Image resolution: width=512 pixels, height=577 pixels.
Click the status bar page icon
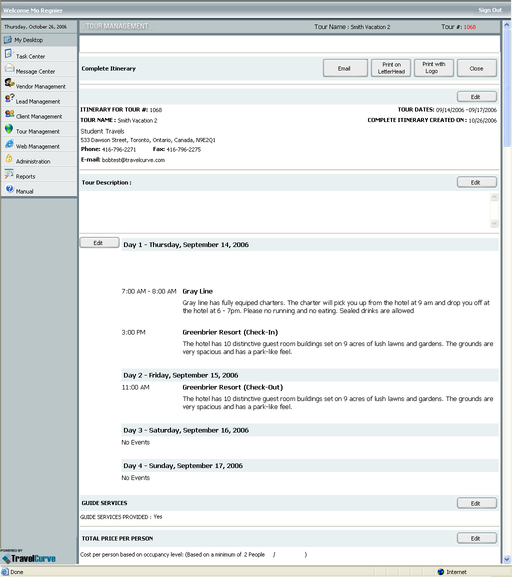tap(5, 572)
